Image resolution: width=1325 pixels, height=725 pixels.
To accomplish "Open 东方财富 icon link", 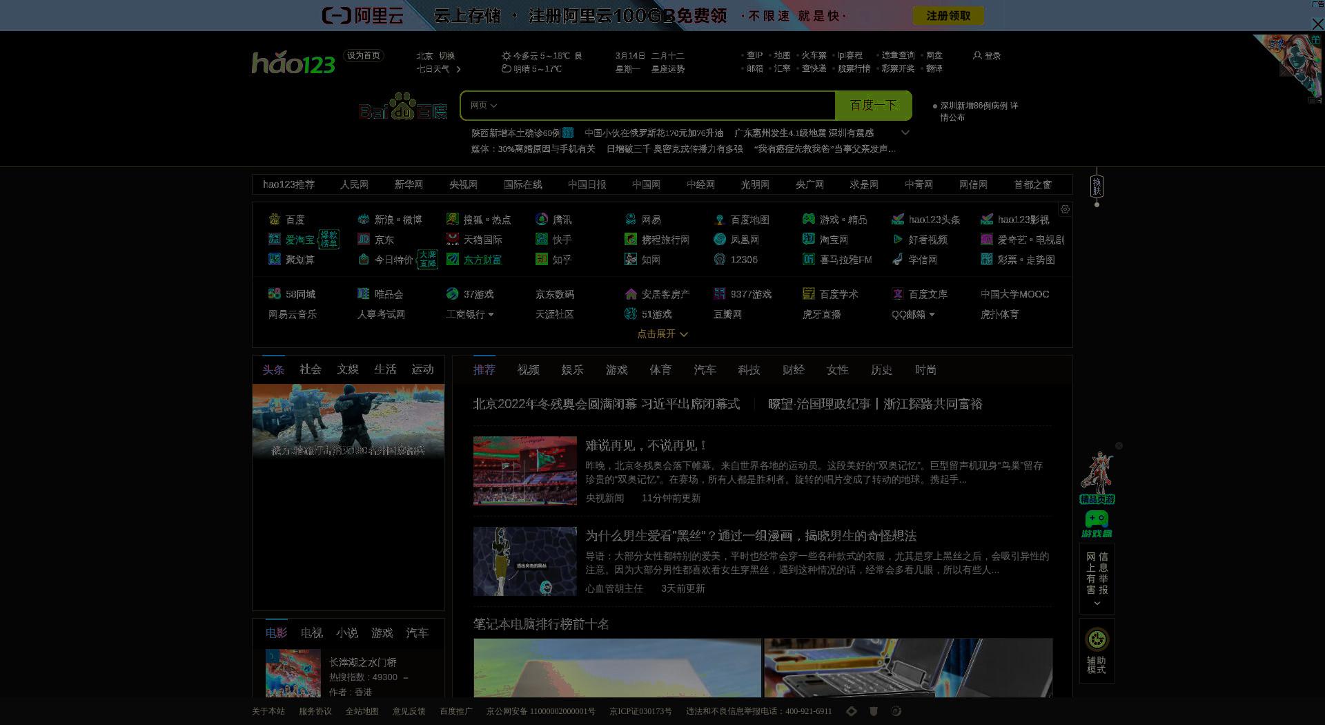I will pyautogui.click(x=453, y=260).
